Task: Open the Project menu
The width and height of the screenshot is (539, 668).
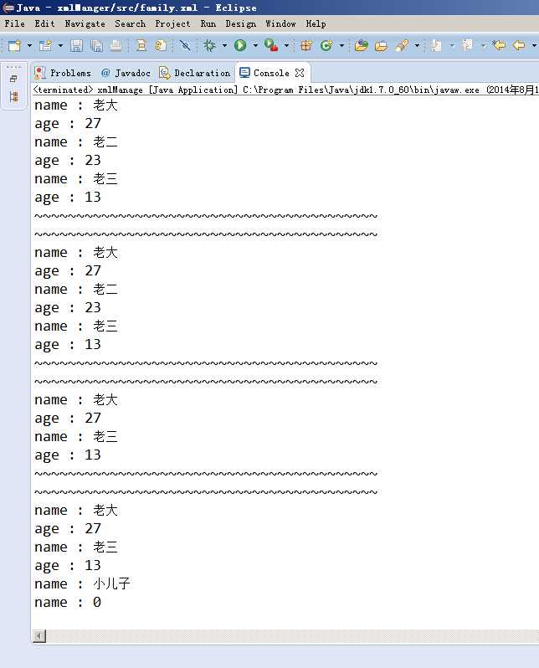Action: [x=172, y=23]
